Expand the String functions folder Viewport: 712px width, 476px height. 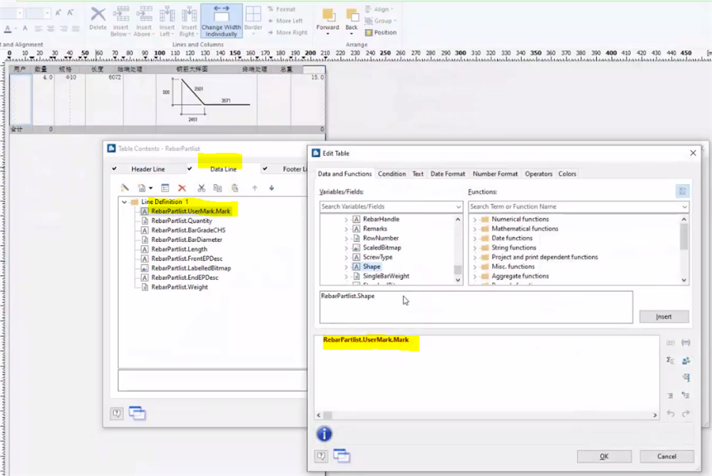[475, 248]
